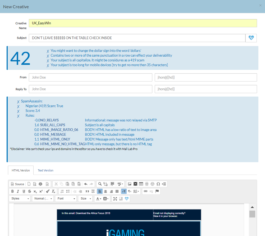Screen dimensions: 265x236
Task: Click the Insert Image icon
Action: click(130, 184)
